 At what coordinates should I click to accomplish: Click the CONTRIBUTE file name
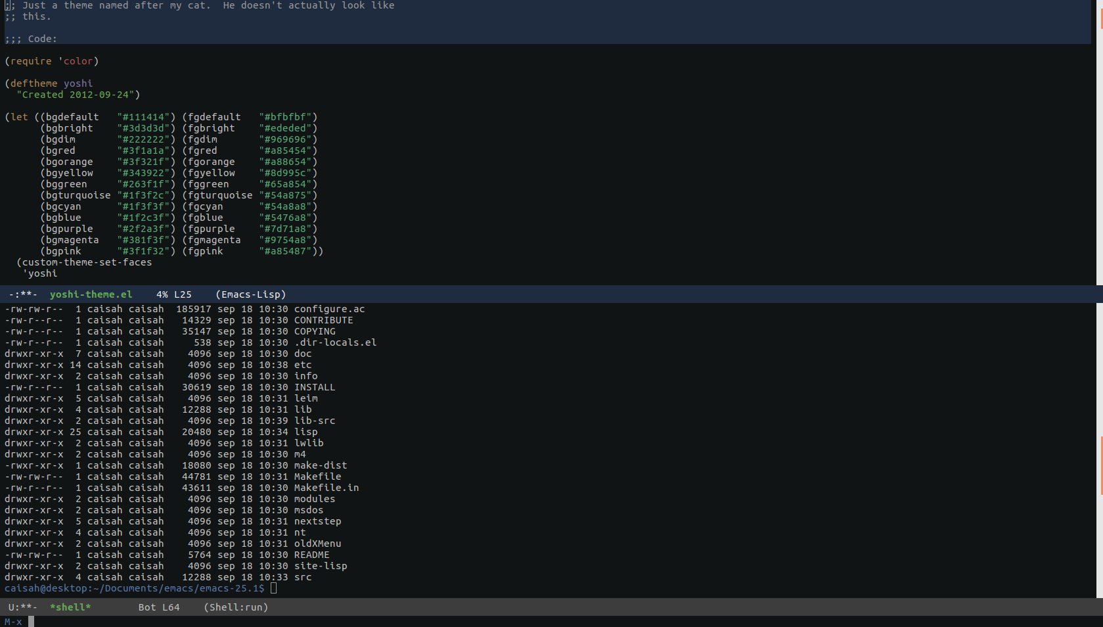point(323,320)
